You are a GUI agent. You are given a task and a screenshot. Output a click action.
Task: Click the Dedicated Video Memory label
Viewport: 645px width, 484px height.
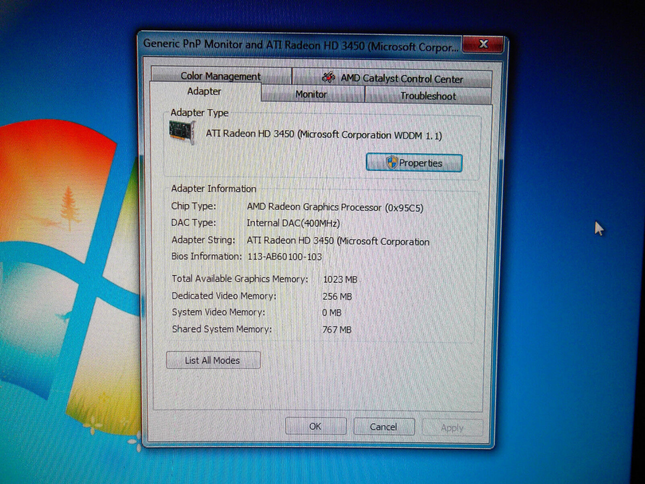(x=224, y=296)
